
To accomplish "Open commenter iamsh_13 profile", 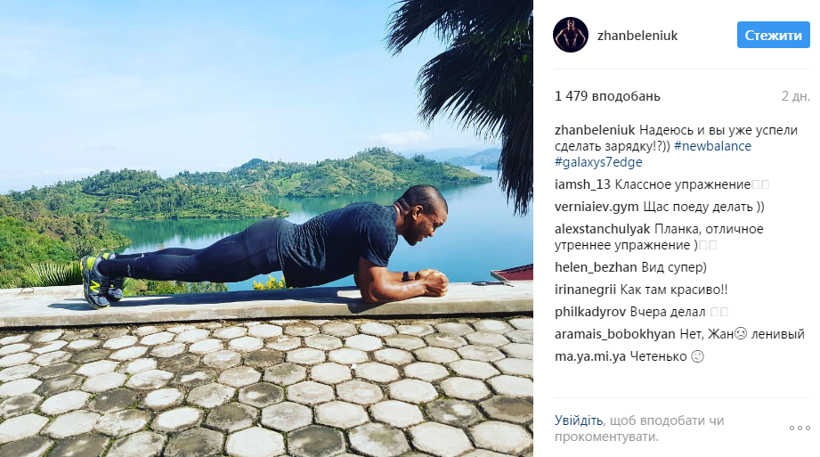I will pos(582,184).
